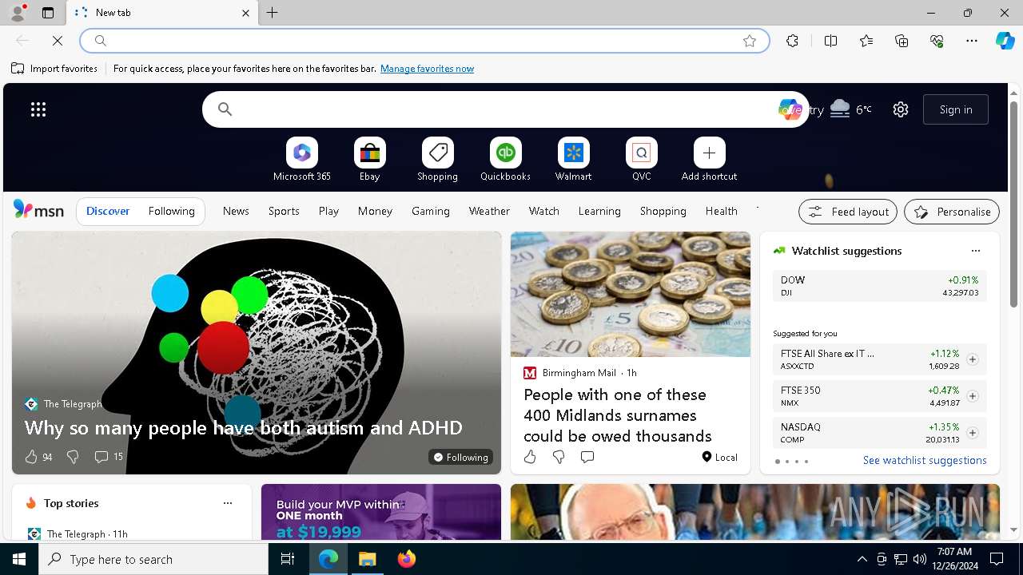
Task: Open File Explorer from taskbar
Action: (368, 559)
